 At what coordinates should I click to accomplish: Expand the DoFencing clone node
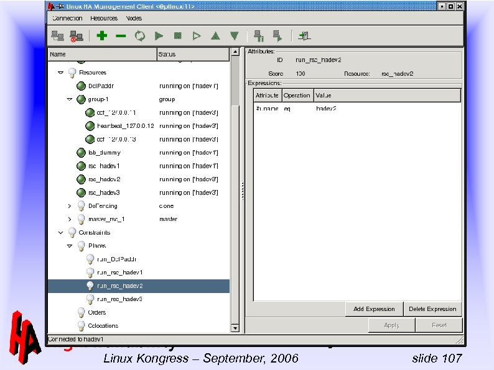tap(70, 206)
